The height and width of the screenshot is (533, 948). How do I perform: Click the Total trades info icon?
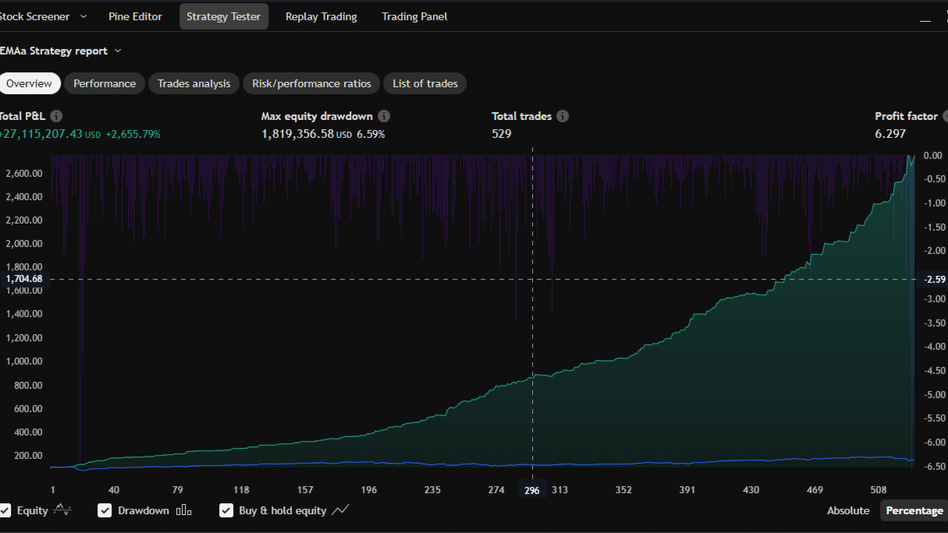pos(563,116)
